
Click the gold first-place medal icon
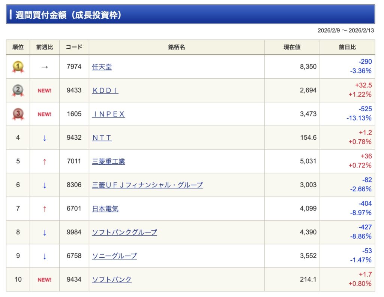click(18, 67)
